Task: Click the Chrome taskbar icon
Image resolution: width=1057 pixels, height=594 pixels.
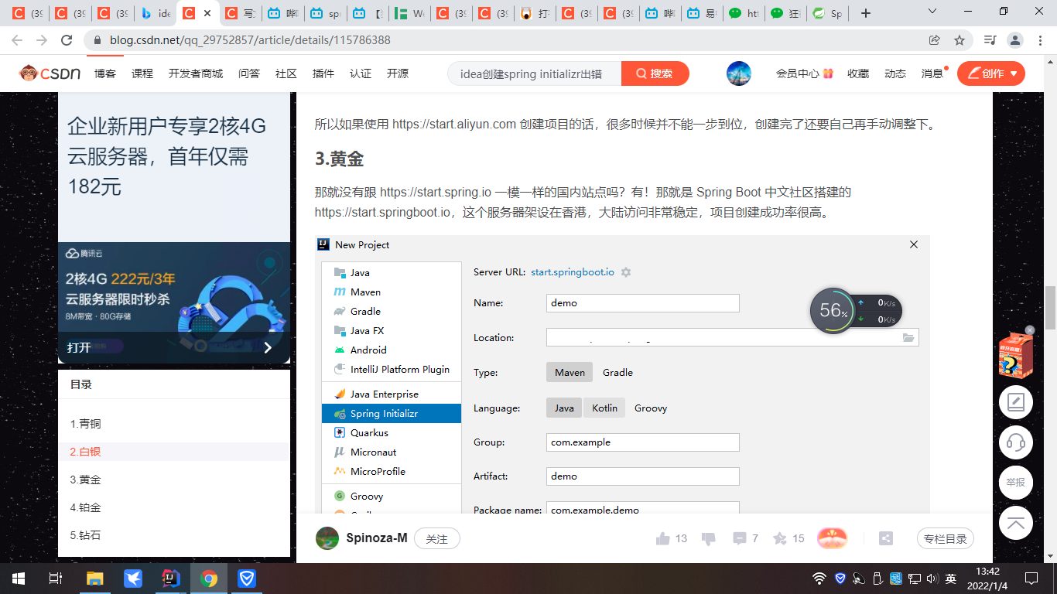Action: [x=209, y=579]
